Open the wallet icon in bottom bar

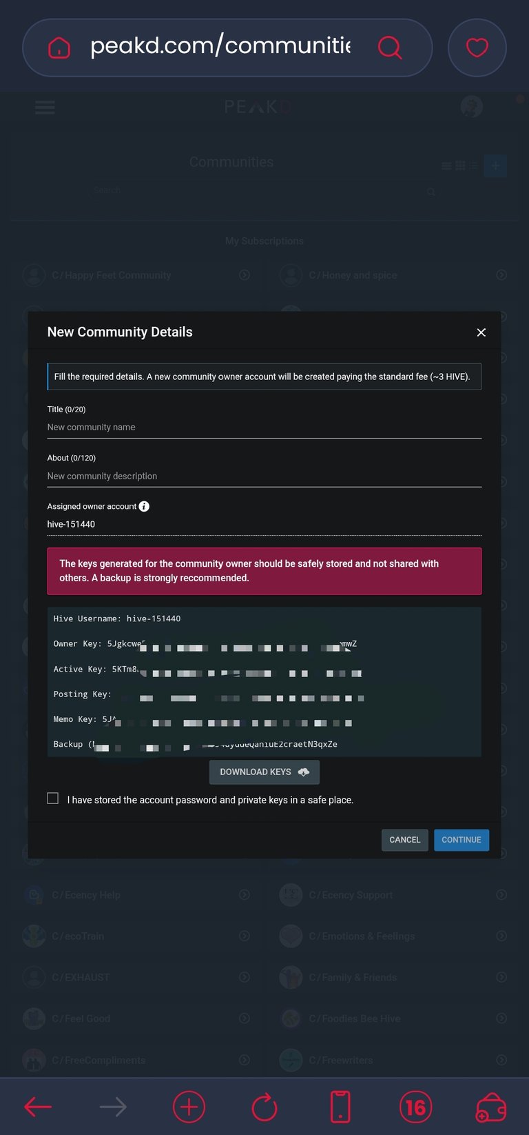491,1107
